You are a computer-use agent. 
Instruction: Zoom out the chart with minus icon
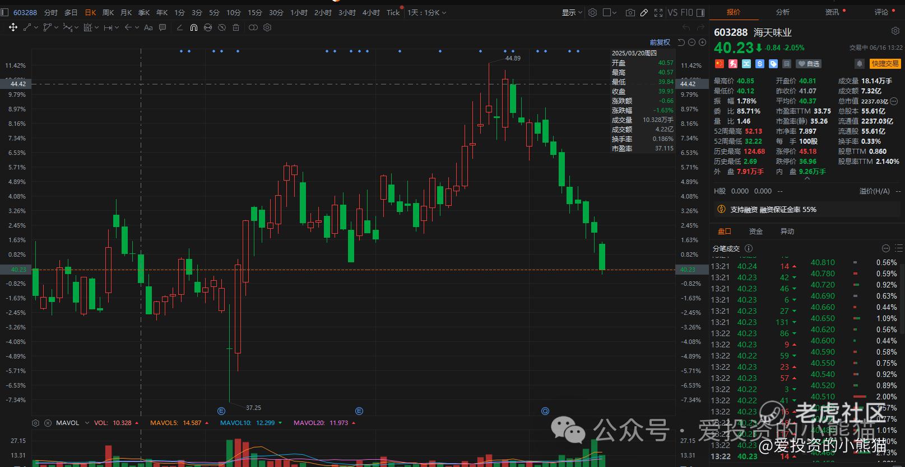691,43
